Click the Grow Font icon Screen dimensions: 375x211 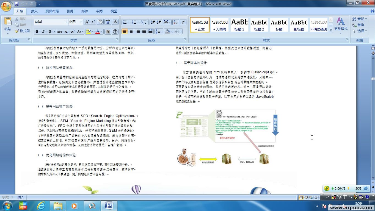pyautogui.click(x=87, y=22)
